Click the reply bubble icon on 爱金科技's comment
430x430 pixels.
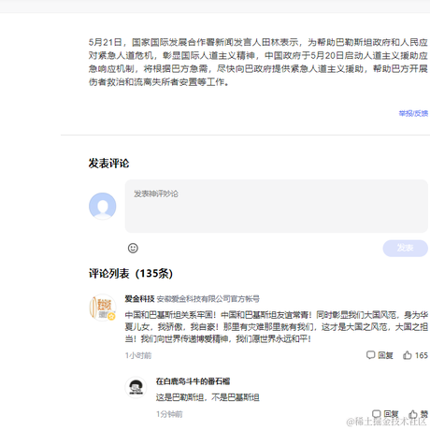(370, 355)
